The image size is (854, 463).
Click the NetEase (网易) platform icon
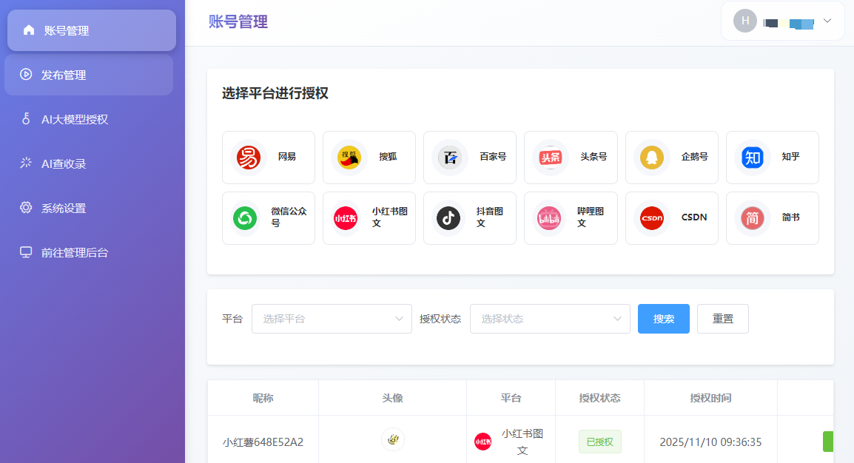click(249, 158)
